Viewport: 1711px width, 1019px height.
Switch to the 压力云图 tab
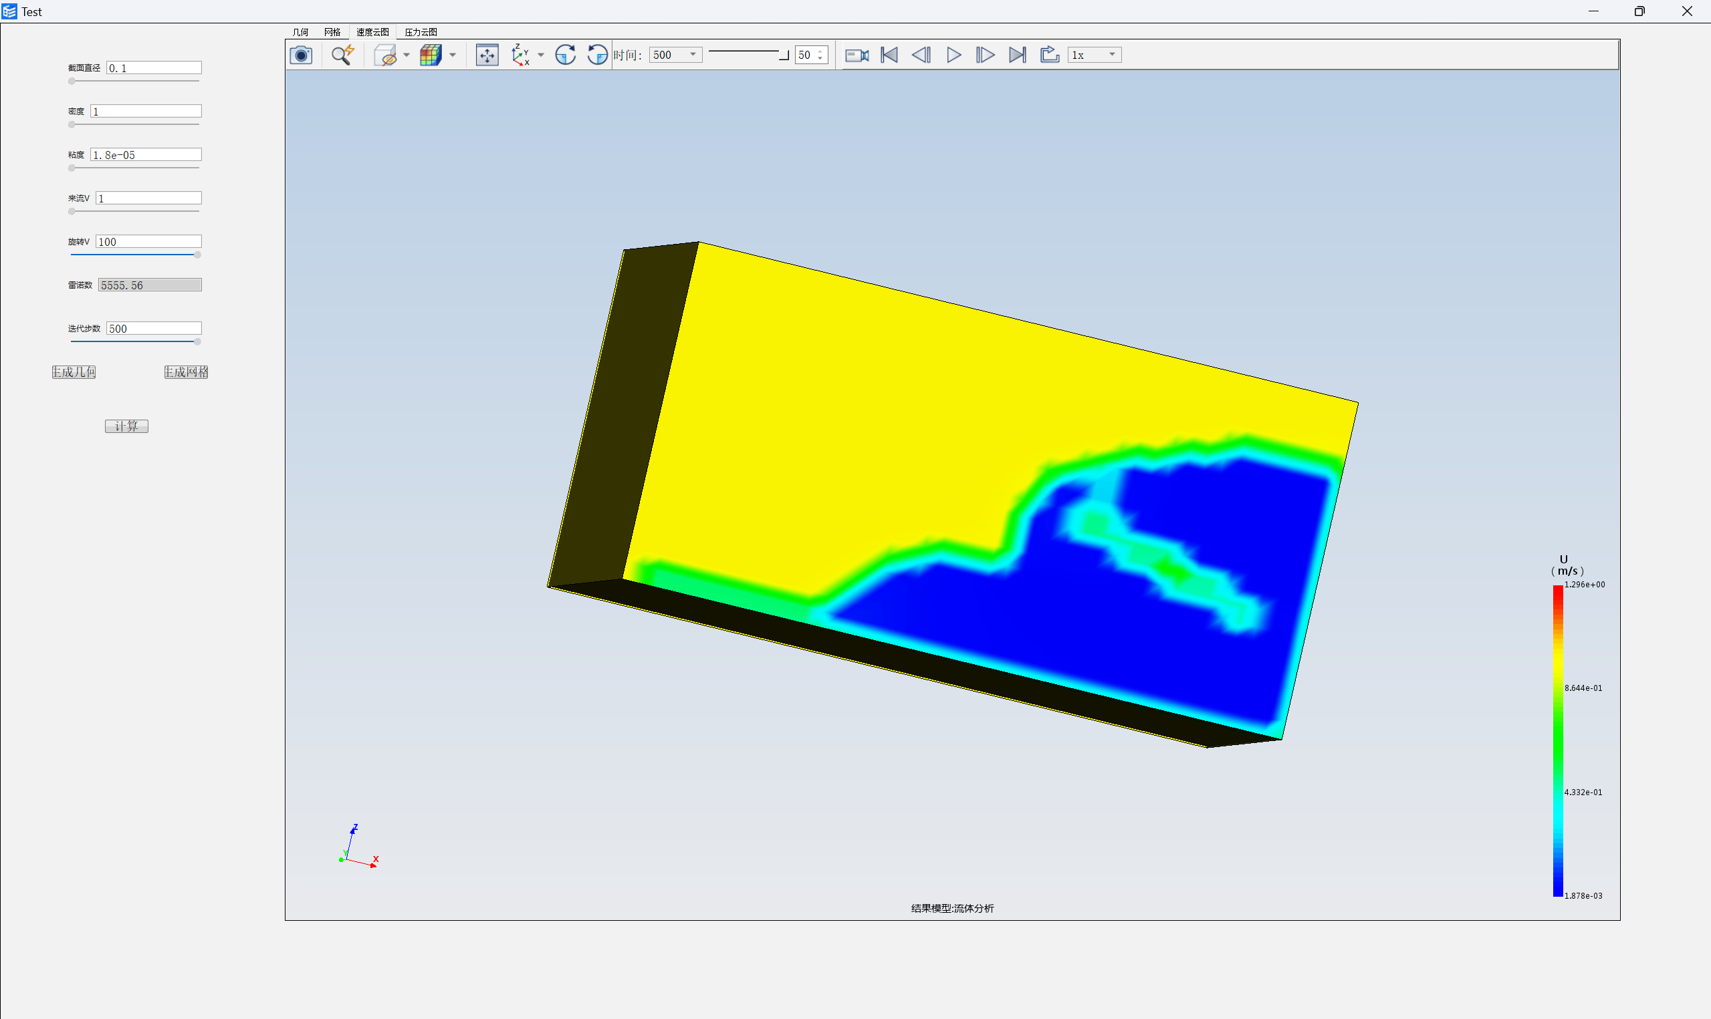point(421,32)
